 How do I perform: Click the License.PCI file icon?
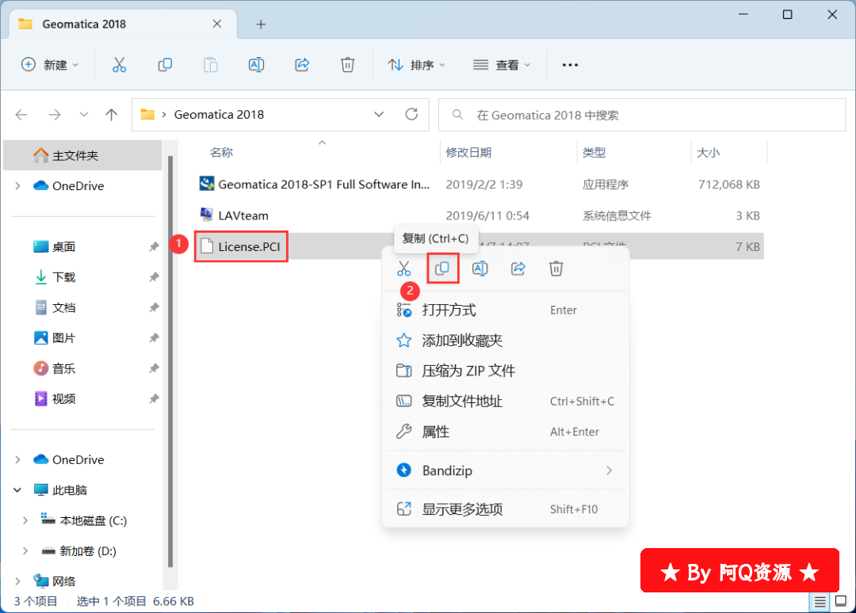206,246
